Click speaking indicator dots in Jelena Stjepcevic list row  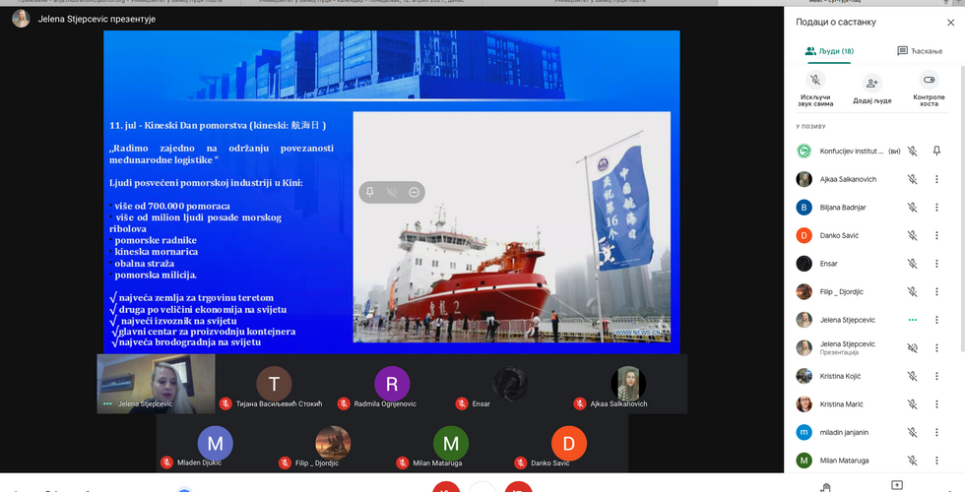click(x=913, y=320)
